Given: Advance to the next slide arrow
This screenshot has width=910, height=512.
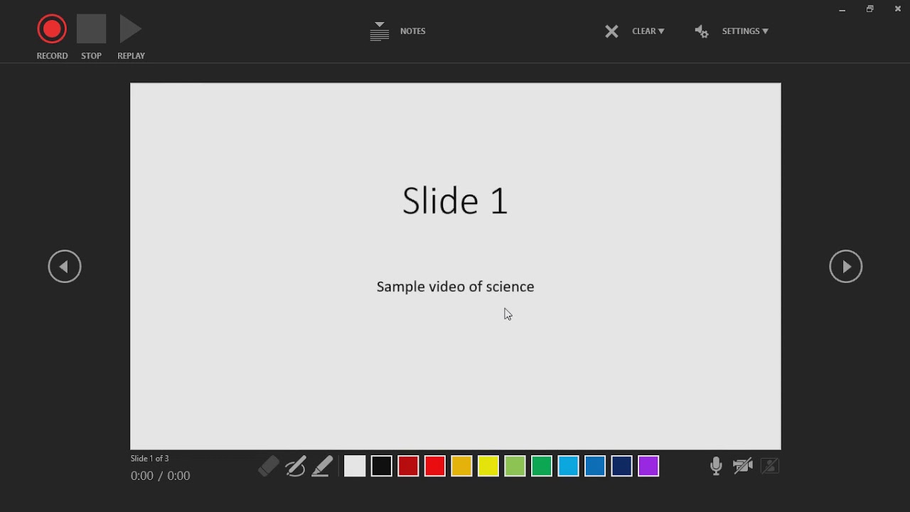Looking at the screenshot, I should [846, 267].
